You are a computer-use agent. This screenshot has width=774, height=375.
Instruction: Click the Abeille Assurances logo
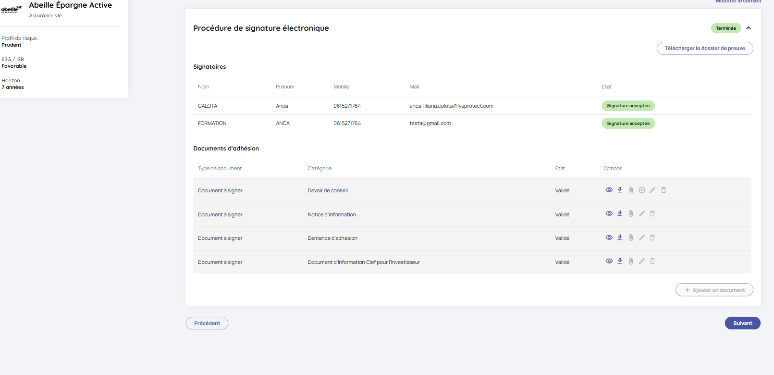pos(11,9)
